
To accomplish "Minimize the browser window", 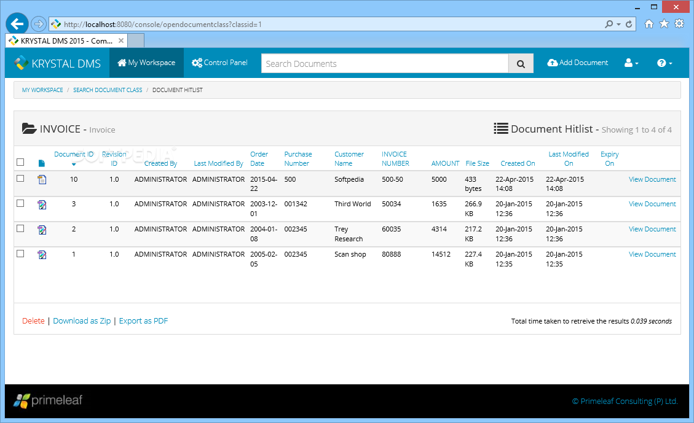I will click(637, 7).
